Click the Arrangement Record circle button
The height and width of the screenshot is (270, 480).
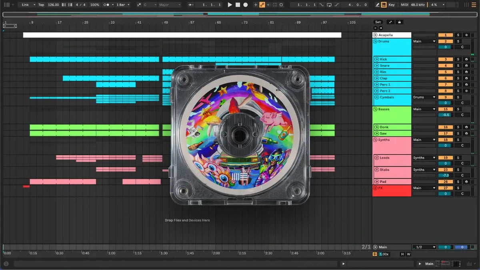click(246, 5)
